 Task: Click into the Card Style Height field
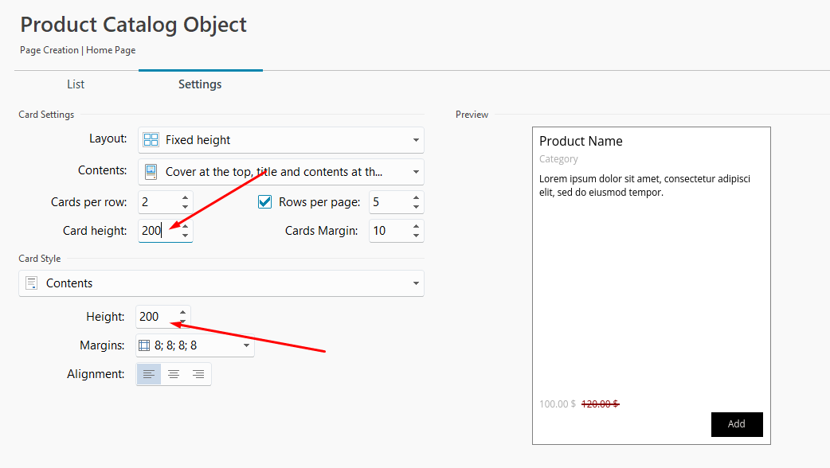pyautogui.click(x=157, y=317)
